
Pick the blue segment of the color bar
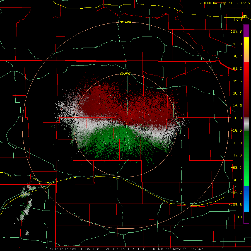tap(246, 199)
